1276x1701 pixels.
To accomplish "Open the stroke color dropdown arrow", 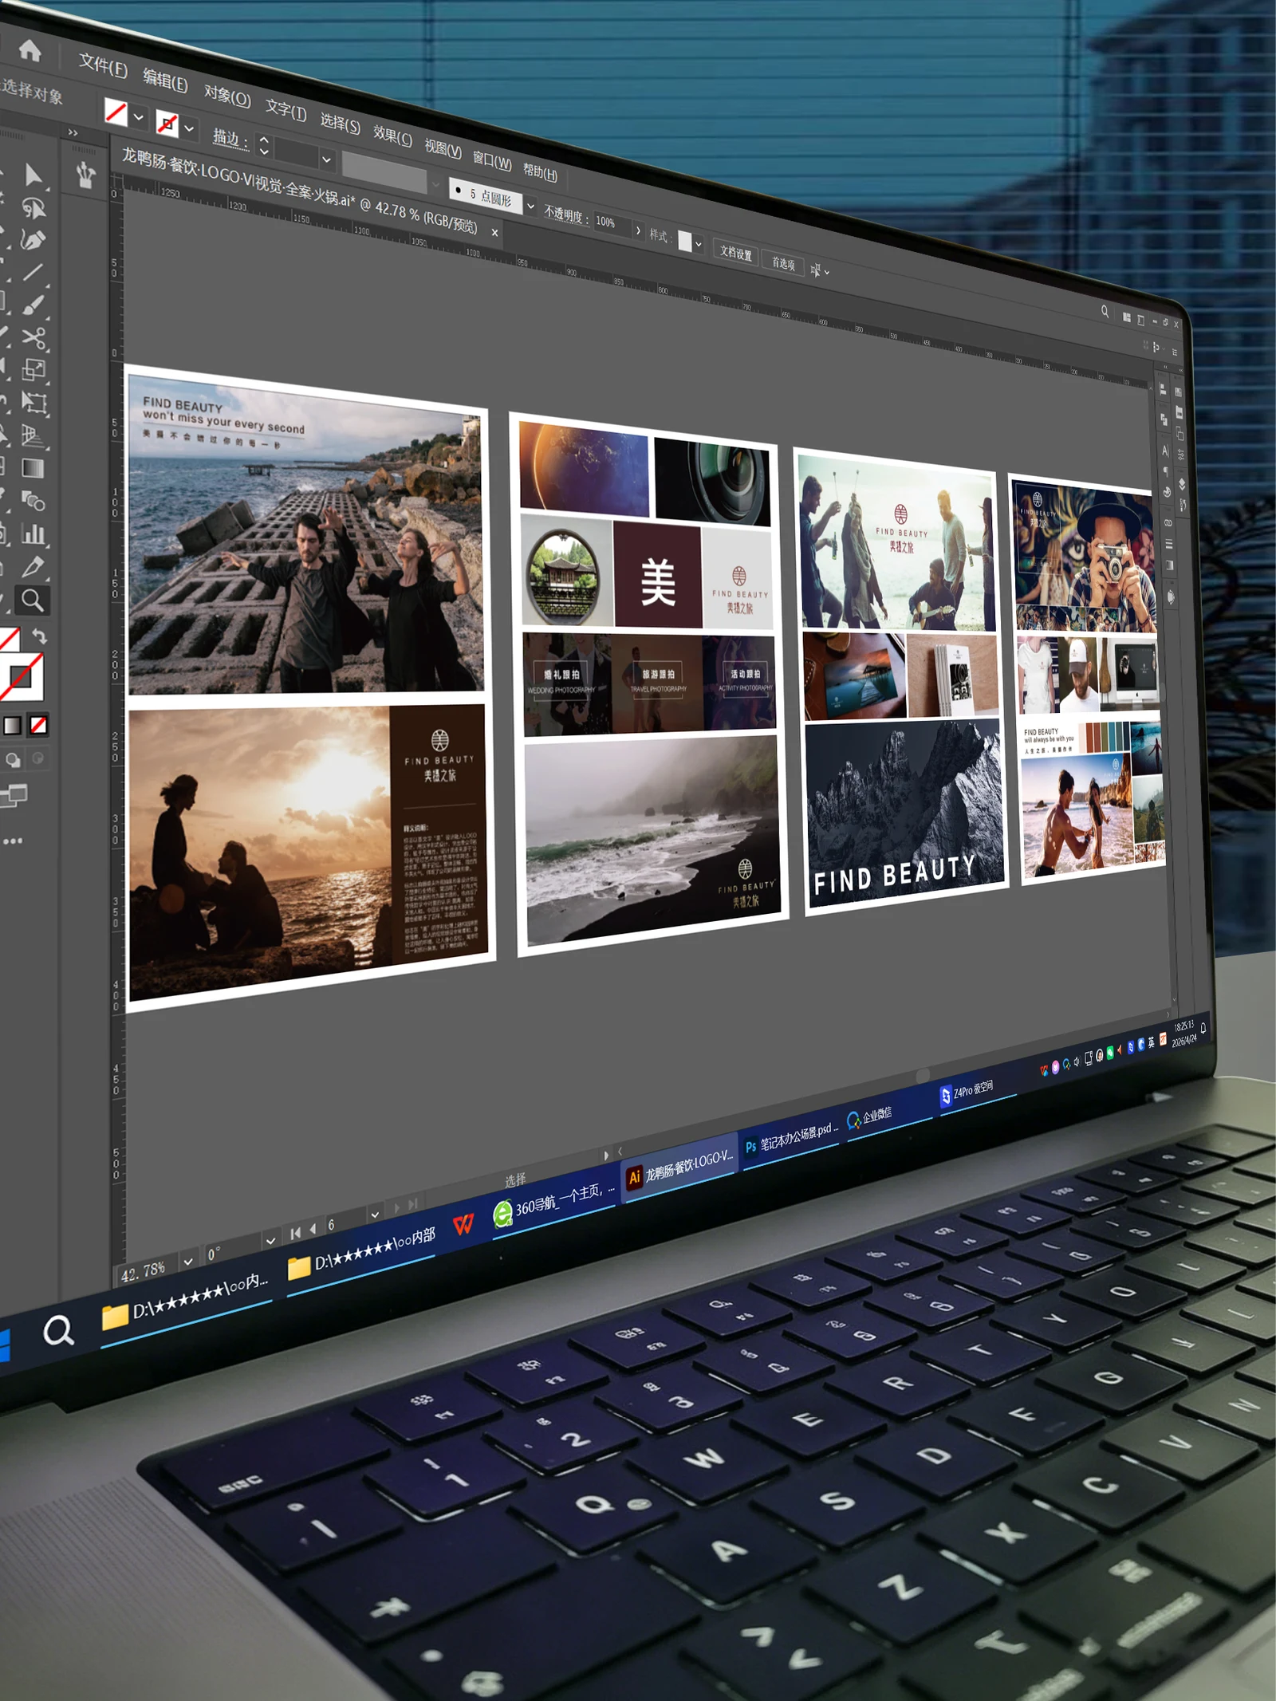I will 189,128.
